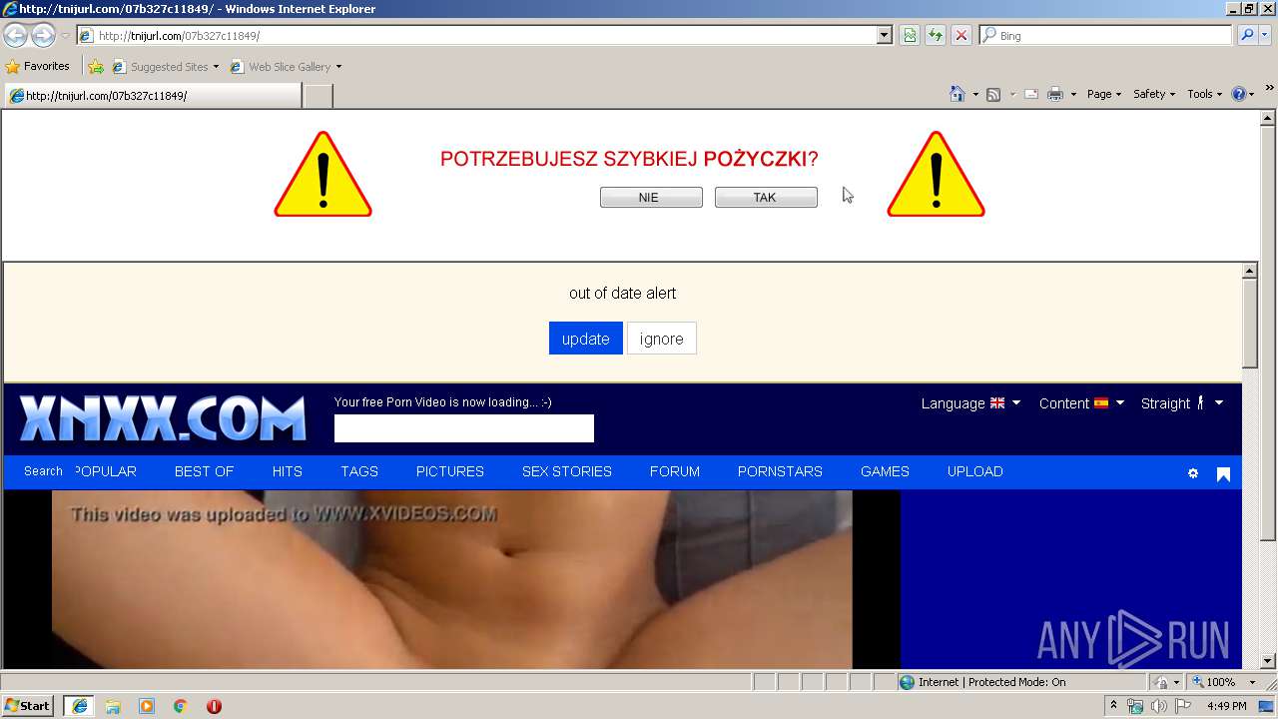Click the settings gear icon on site navbar
Screen dimensions: 1278x719
click(1193, 473)
